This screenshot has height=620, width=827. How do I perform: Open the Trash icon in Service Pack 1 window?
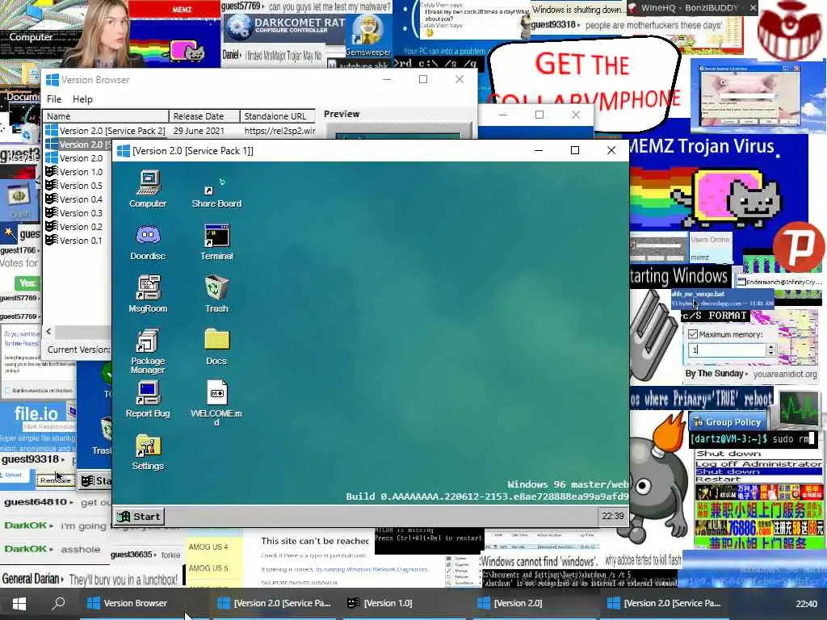pos(216,294)
